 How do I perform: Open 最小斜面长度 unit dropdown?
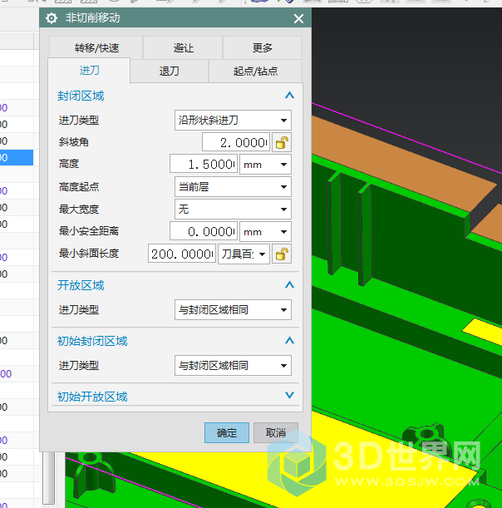coord(244,254)
